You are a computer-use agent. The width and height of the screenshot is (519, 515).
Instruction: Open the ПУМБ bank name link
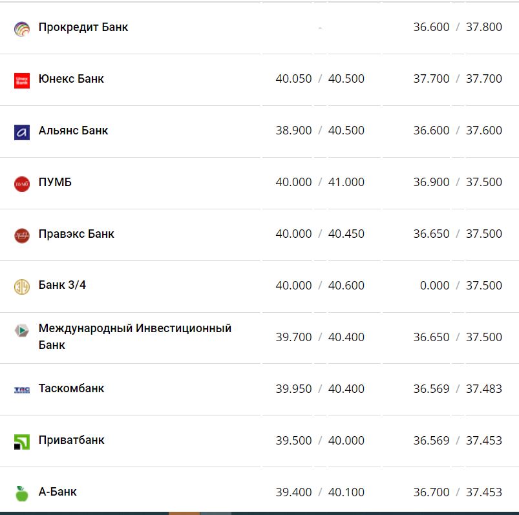55,182
